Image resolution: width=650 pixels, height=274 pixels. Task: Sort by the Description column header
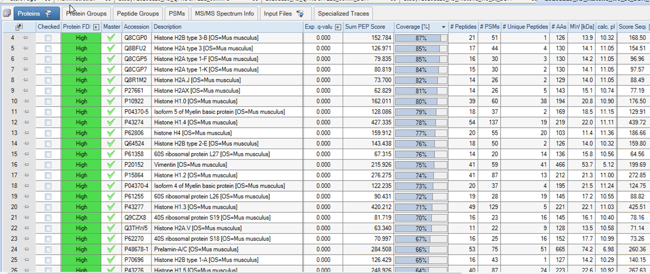click(227, 27)
